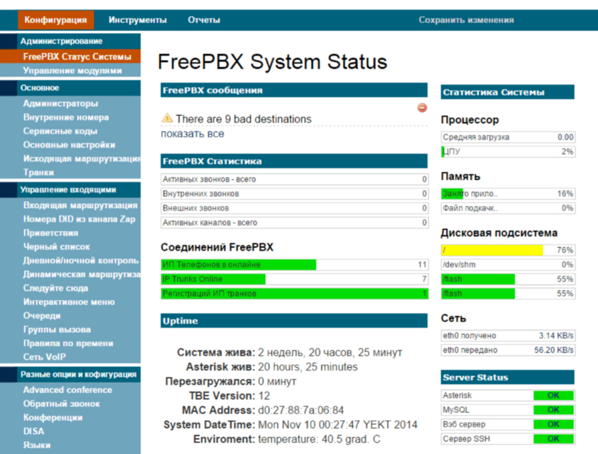Open Языки page
This screenshot has width=598, height=454.
point(37,445)
